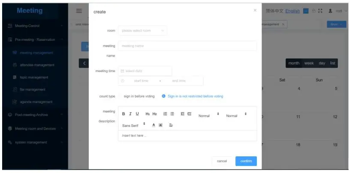This screenshot has height=173, width=352.
Task: Close the create dialog with X
Action: pos(255,10)
